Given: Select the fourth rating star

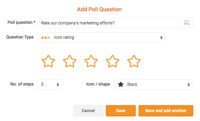Looking at the screenshot, I should 113,61.
